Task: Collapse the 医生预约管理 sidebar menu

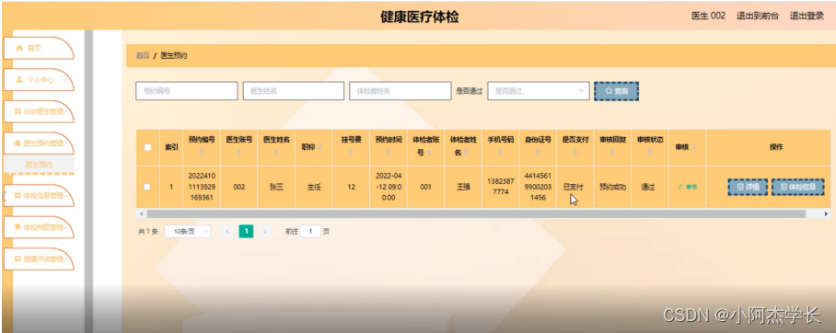Action: [x=39, y=144]
